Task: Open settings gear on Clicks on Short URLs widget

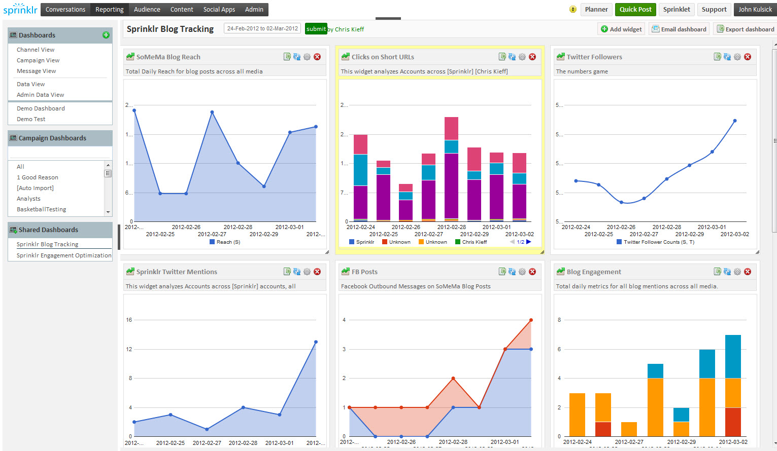Action: (522, 57)
